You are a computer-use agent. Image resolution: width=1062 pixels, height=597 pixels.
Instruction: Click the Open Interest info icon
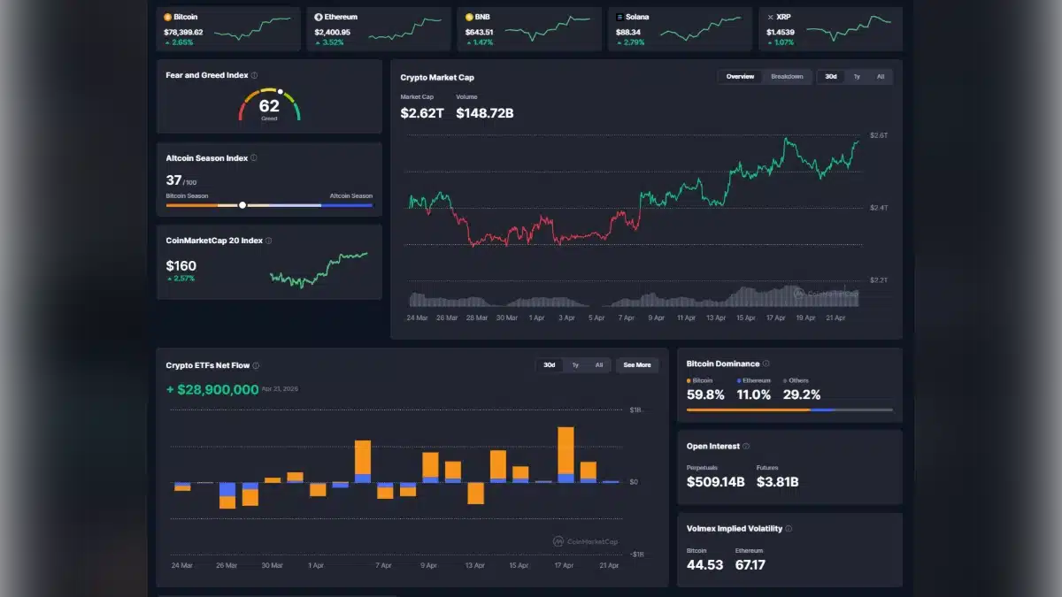[x=744, y=446]
